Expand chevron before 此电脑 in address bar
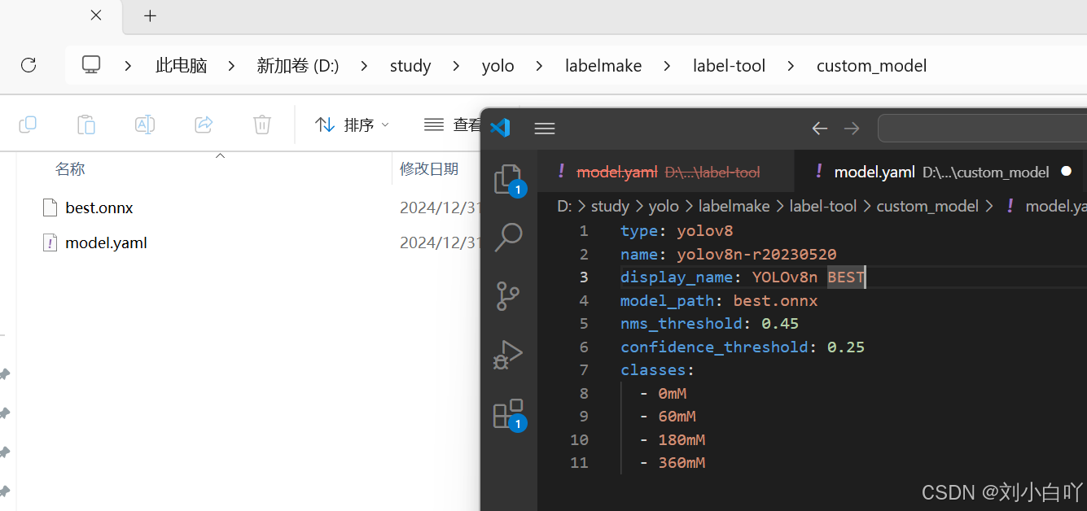This screenshot has width=1087, height=511. click(129, 66)
